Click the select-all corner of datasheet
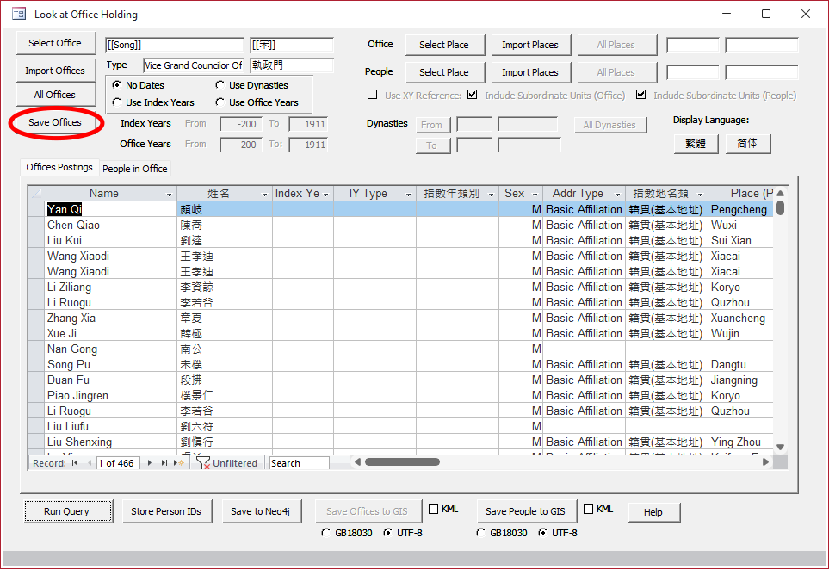This screenshot has height=569, width=829. pos(36,194)
